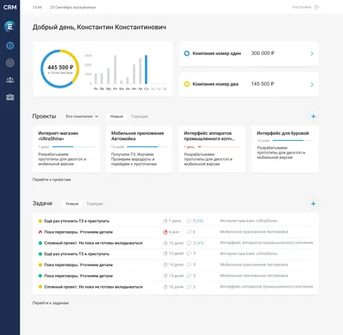This screenshot has width=343, height=335.
Task: Click the blue circle of Компания номер один
Action: coord(187,53)
